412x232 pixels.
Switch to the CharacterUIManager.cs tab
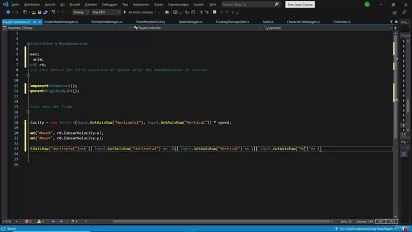point(303,22)
